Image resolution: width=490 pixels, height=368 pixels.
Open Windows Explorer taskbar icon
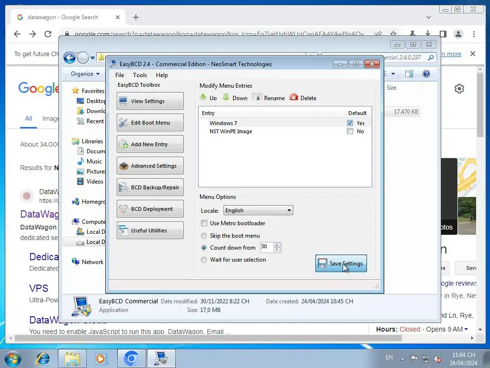click(x=72, y=358)
